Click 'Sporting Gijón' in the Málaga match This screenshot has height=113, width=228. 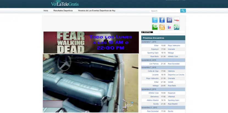pyautogui.click(x=153, y=53)
